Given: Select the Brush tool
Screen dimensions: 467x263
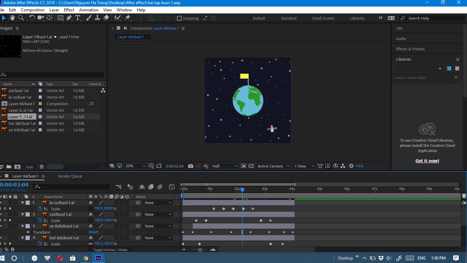Looking at the screenshot, I should [x=89, y=18].
